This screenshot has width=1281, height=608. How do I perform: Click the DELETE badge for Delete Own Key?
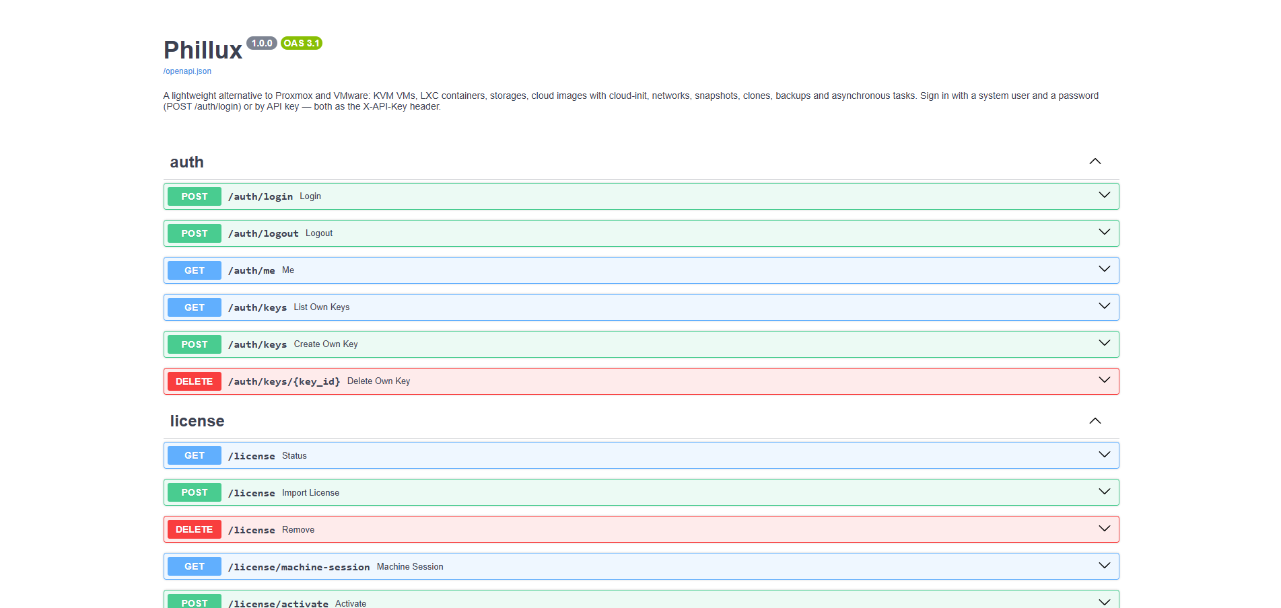coord(195,381)
